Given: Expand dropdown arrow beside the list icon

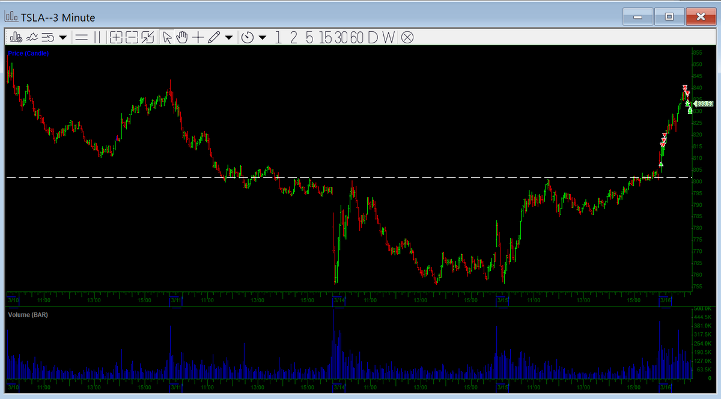Looking at the screenshot, I should point(62,38).
